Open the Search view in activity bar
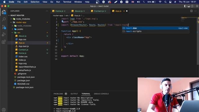 4,19
